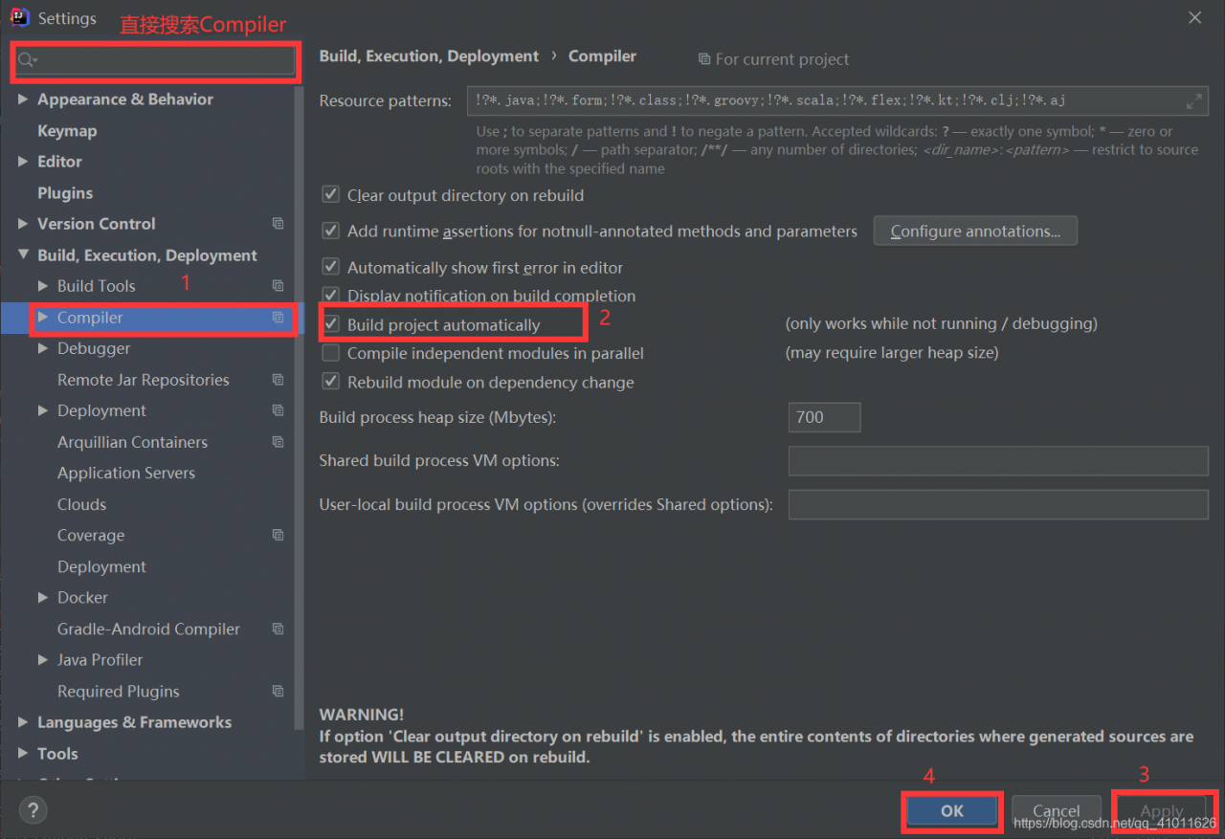The width and height of the screenshot is (1225, 839).
Task: Open the Coverage settings entry
Action: coord(91,536)
